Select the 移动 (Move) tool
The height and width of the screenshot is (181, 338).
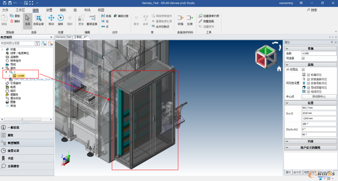51,20
